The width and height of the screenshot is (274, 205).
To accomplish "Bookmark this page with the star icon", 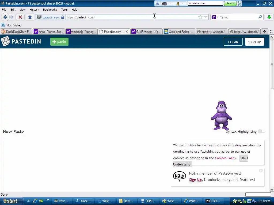I will 200,17.
